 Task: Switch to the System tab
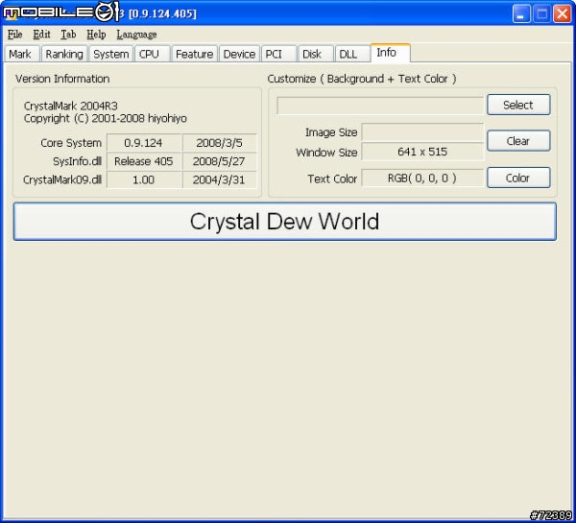click(x=111, y=54)
